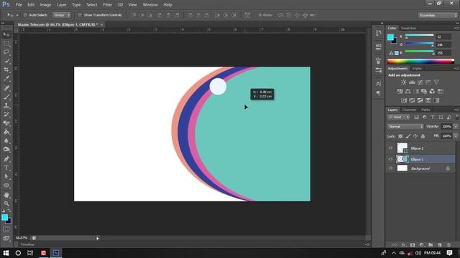The image size is (460, 258).
Task: Select the Ellipse shape tool
Action: point(6,186)
